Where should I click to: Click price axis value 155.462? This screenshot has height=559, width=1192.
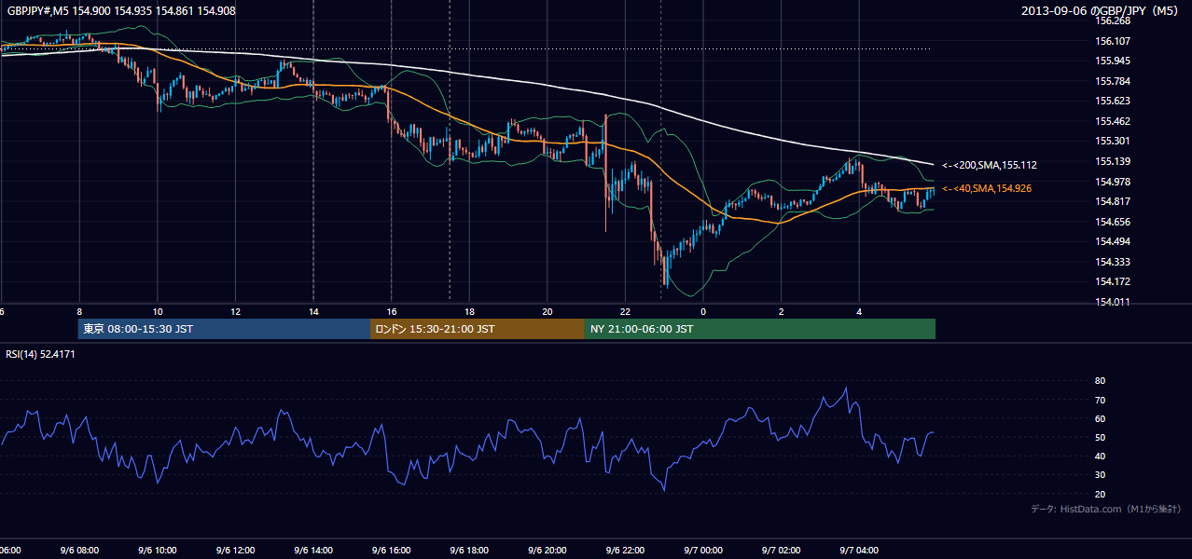[x=1111, y=121]
